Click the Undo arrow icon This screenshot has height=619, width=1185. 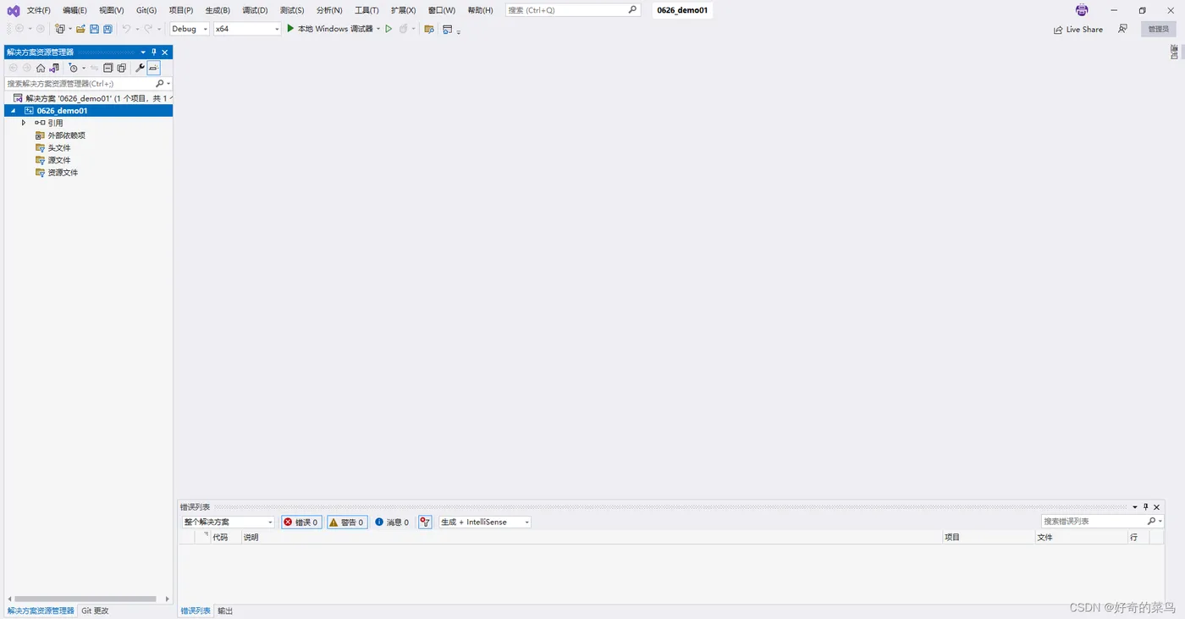tap(126, 29)
